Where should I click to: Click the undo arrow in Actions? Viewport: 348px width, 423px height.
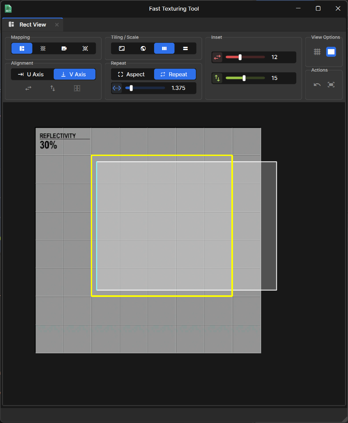click(317, 85)
